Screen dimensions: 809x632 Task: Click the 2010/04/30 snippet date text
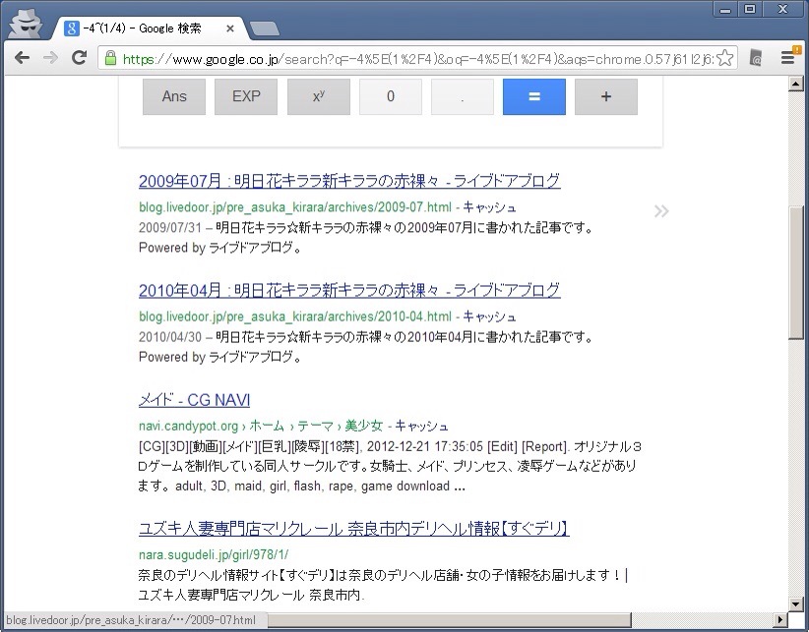pyautogui.click(x=170, y=337)
